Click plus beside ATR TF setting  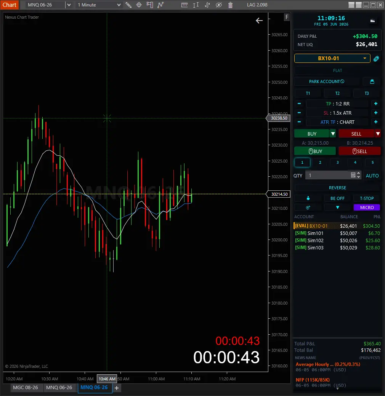[x=375, y=122]
